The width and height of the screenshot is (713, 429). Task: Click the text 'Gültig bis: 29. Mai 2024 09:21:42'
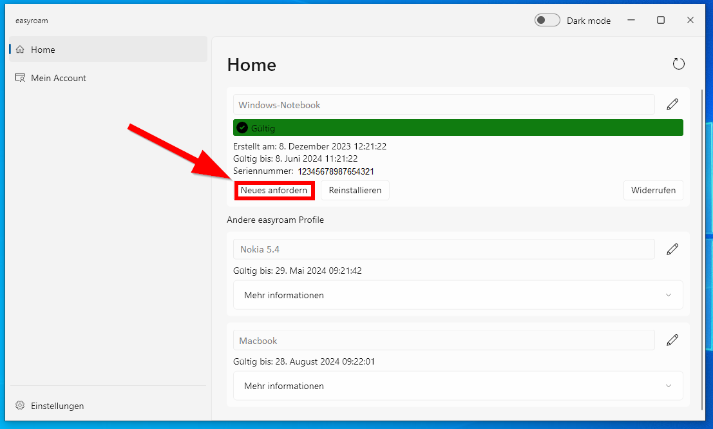click(298, 271)
